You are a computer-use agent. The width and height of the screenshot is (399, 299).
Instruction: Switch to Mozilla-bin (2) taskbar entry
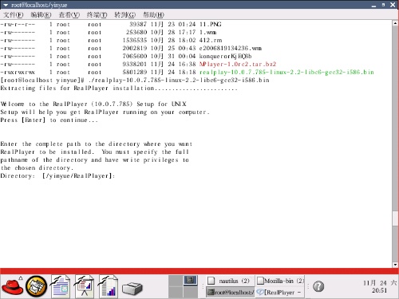[280, 281]
